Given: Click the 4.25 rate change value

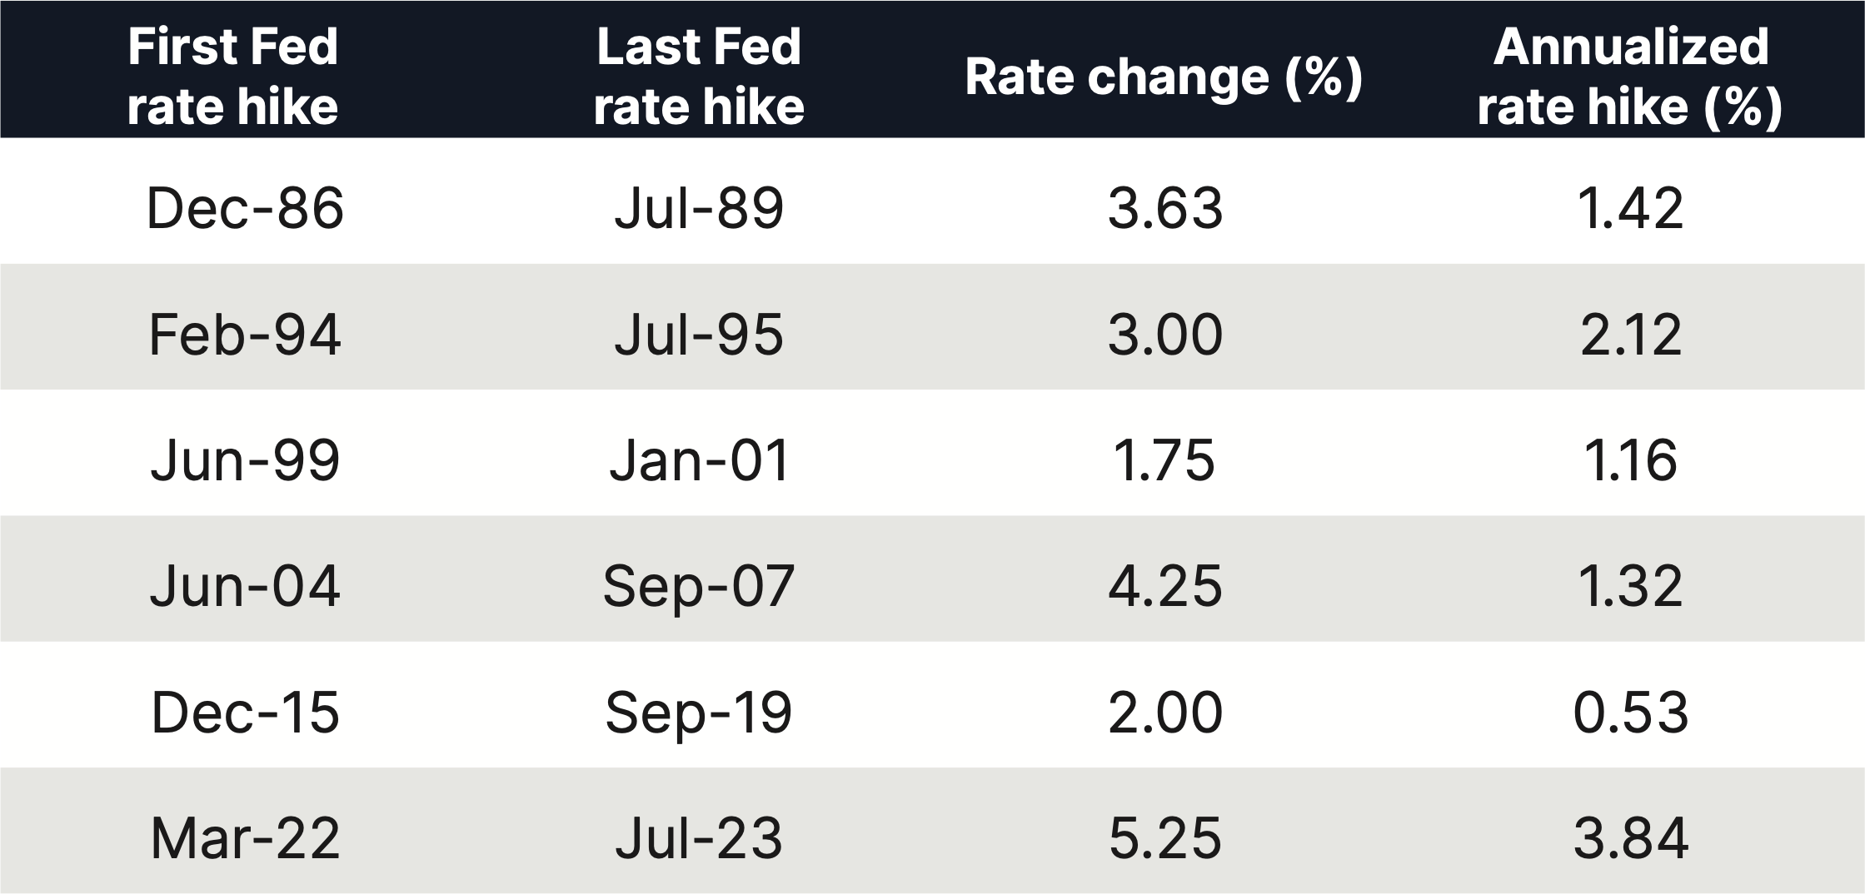Looking at the screenshot, I should tap(1165, 586).
